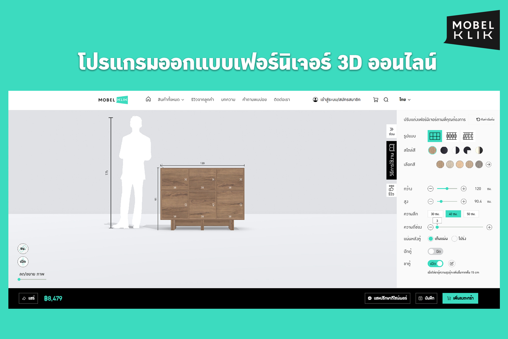508x339 pixels.
Task: Click the share button
Action: 28,298
